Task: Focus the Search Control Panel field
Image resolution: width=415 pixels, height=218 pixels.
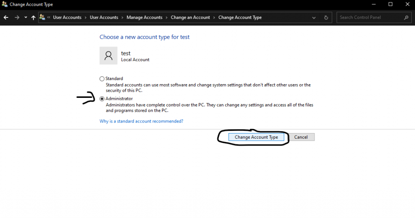Action: [x=370, y=17]
